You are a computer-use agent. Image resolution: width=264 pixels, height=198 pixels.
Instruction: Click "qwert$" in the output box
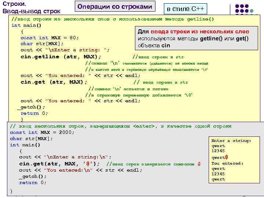(x=220, y=157)
